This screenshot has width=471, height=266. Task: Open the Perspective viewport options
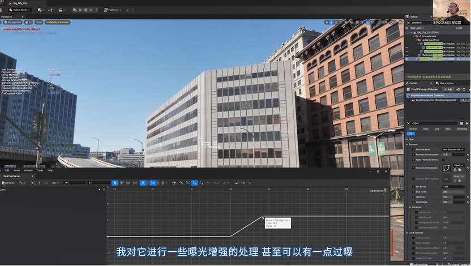12,22
